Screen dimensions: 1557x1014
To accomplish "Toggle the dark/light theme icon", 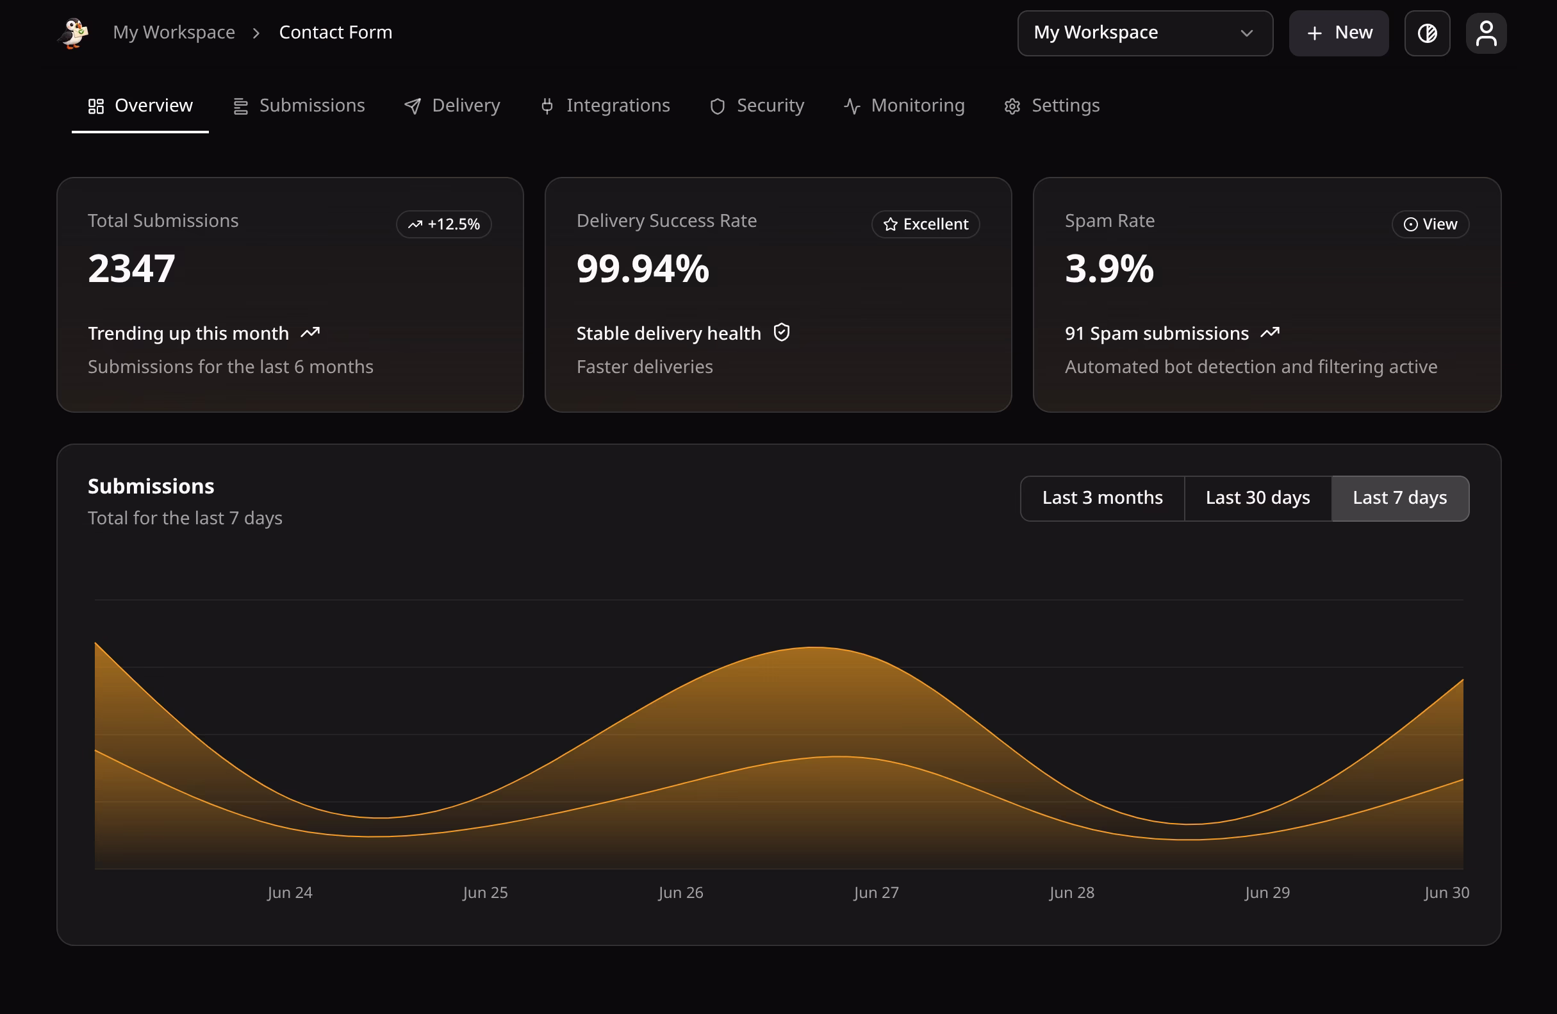I will pos(1427,33).
